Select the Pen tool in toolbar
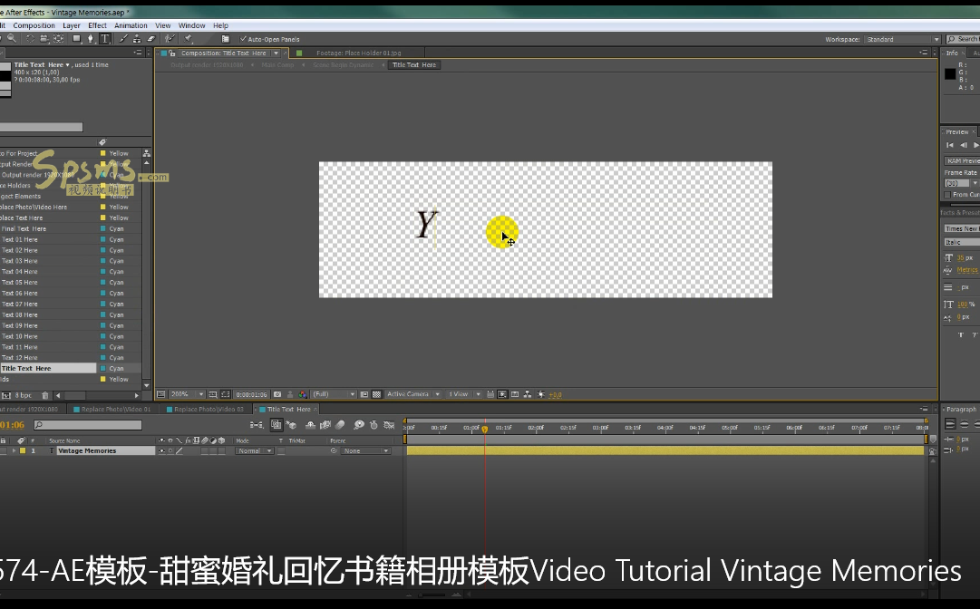This screenshot has height=609, width=980. [92, 39]
